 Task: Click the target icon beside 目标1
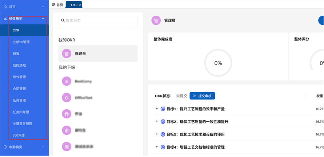pyautogui.click(x=163, y=109)
